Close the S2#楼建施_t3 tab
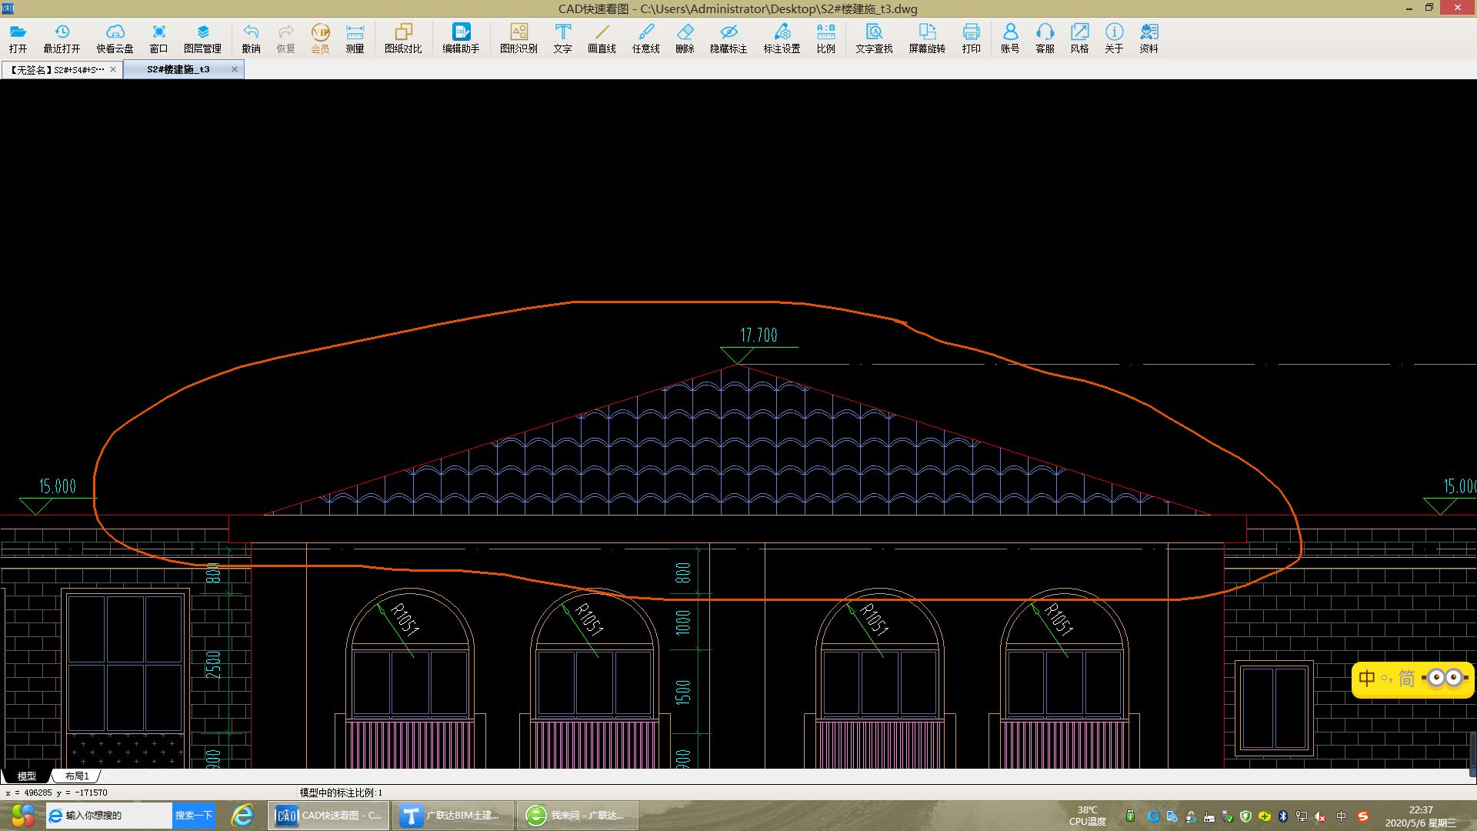 pyautogui.click(x=235, y=69)
